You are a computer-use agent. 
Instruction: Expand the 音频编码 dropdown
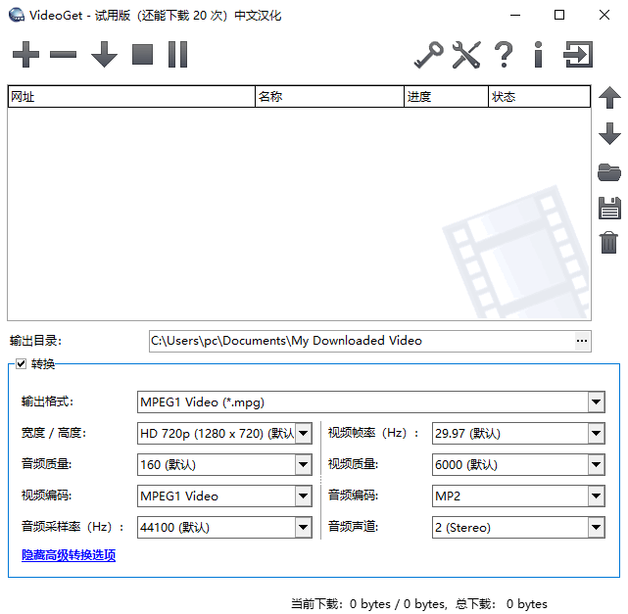(597, 496)
